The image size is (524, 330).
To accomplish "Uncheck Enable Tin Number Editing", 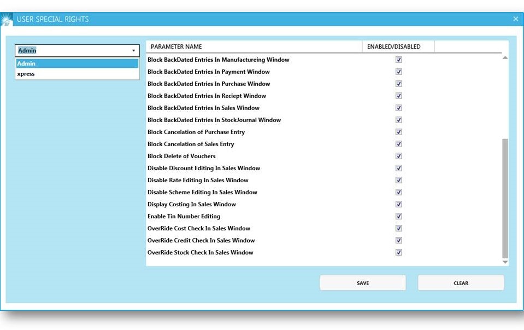I will click(x=398, y=216).
